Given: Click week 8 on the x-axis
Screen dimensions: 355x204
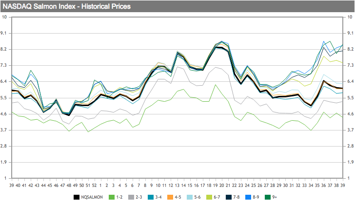Looking at the screenshot, I should click(145, 185).
